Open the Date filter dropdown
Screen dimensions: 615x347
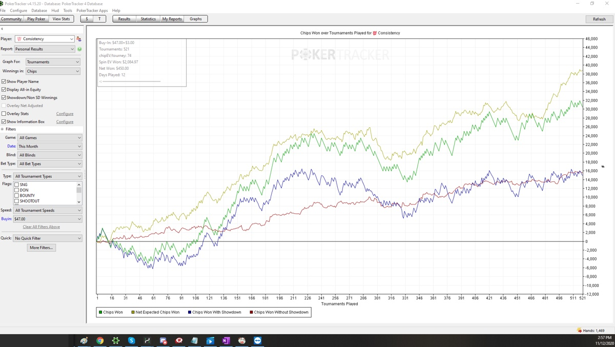pos(50,147)
